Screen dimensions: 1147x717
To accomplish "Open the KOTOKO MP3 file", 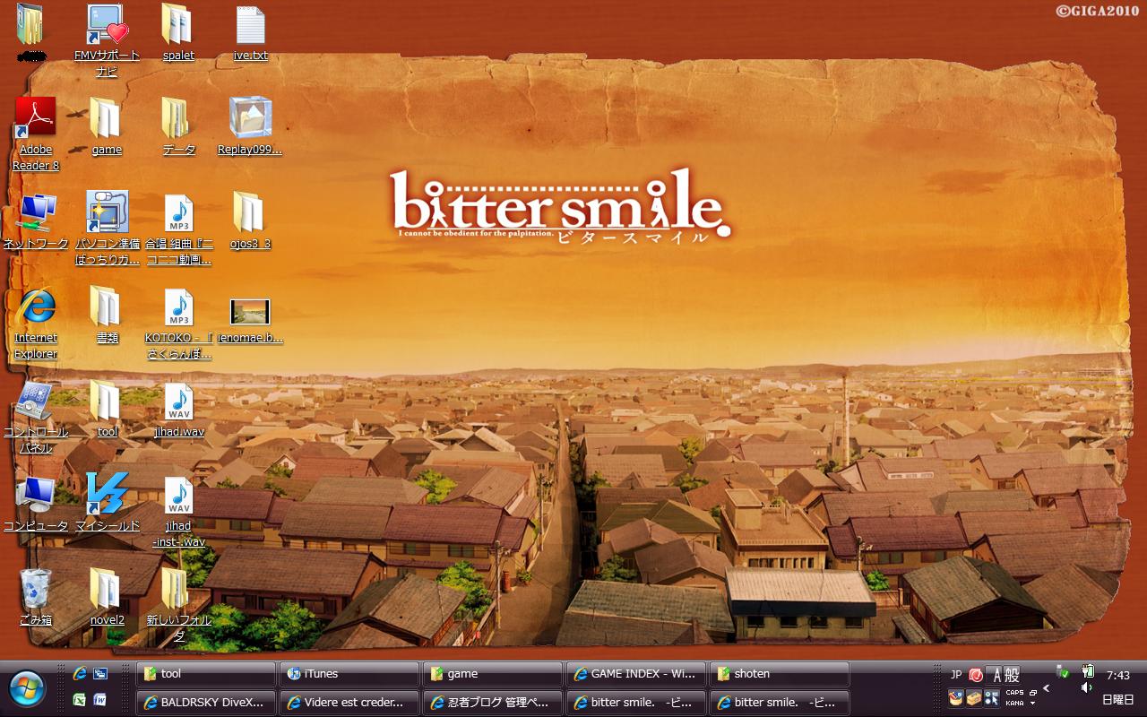I will click(179, 324).
